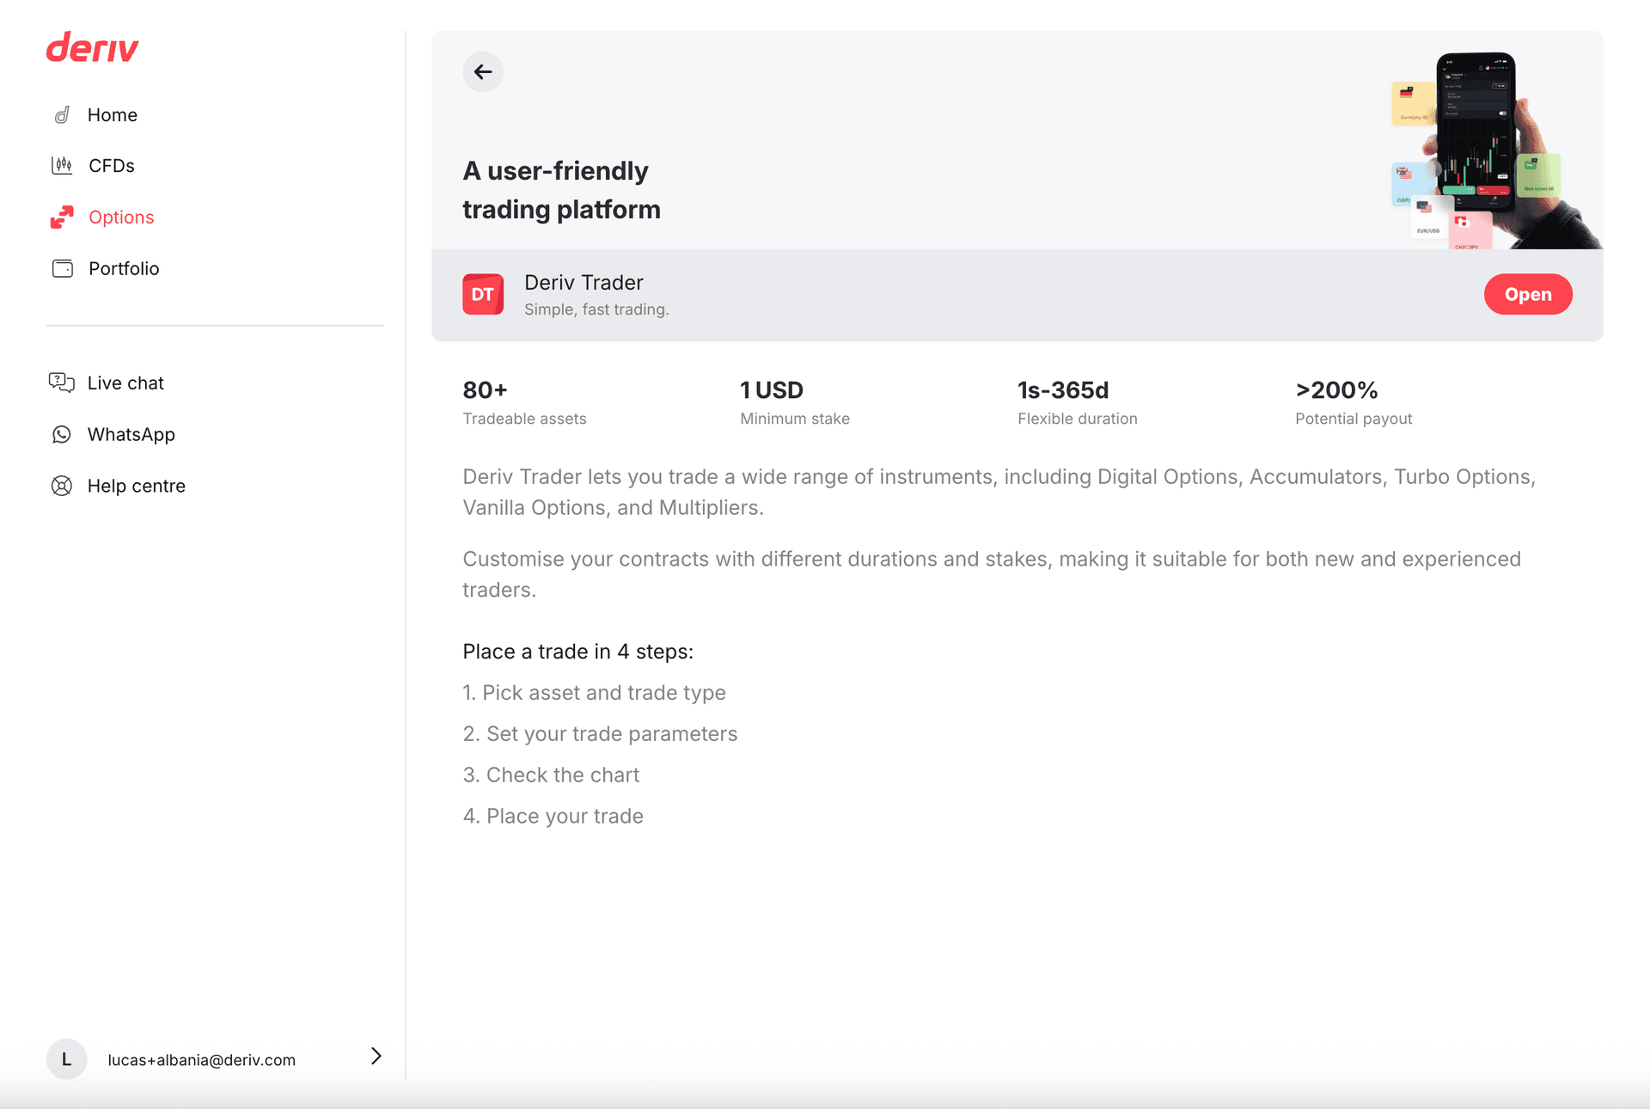Select the Options menu entry
Viewport: 1650px width, 1109px height.
[x=121, y=217]
